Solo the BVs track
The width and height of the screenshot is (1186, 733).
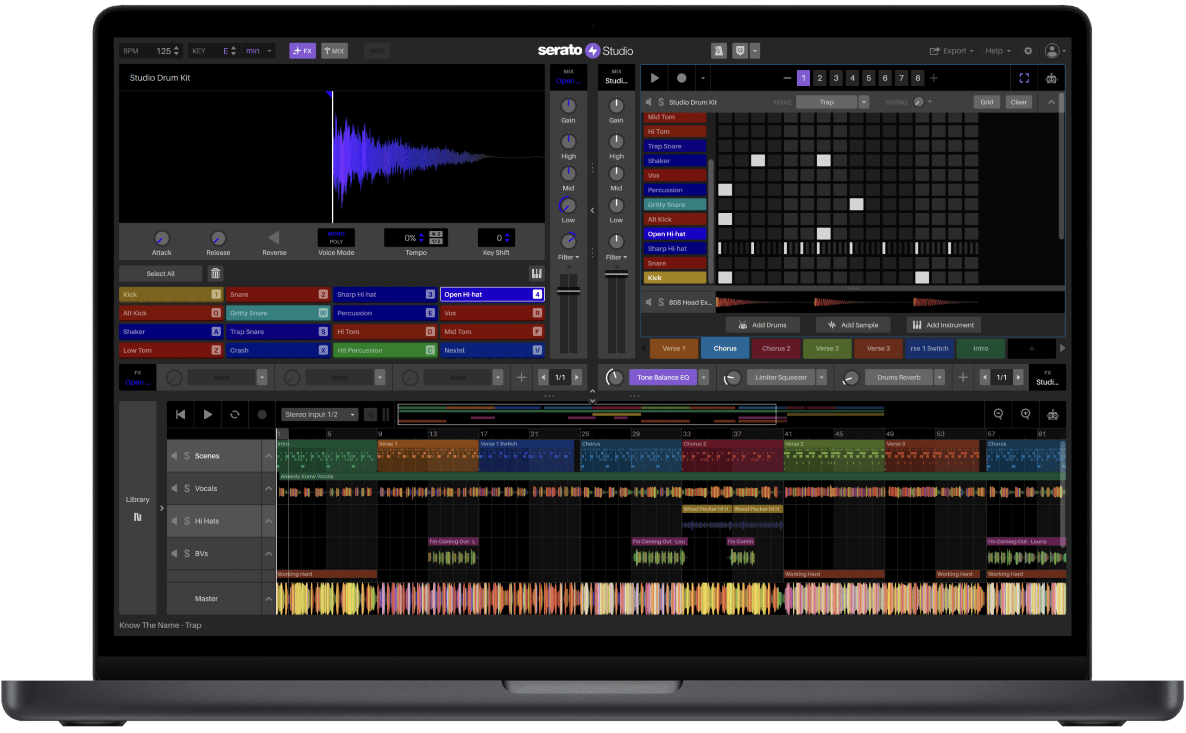coord(187,553)
